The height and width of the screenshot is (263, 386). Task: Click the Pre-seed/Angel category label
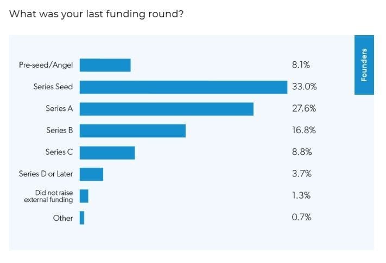[46, 65]
